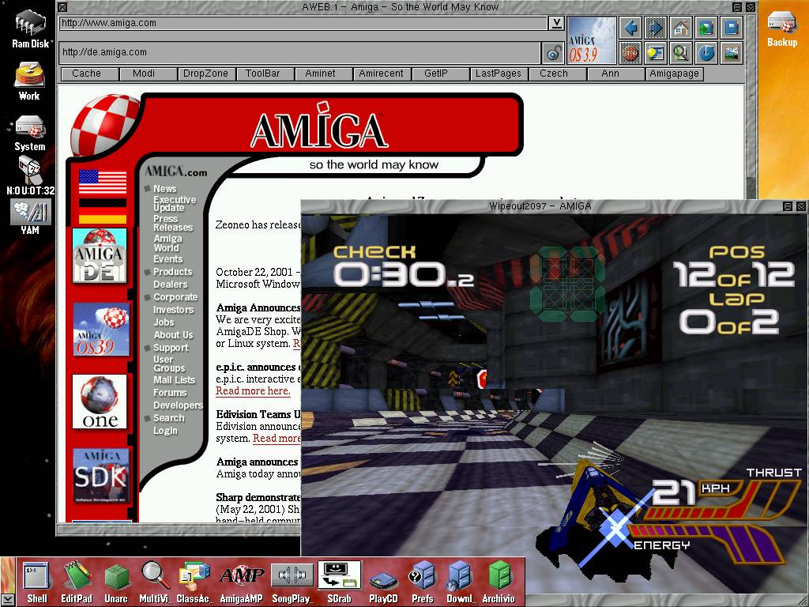Click the Home icon in AWeb toolbar
809x607 pixels.
680,28
